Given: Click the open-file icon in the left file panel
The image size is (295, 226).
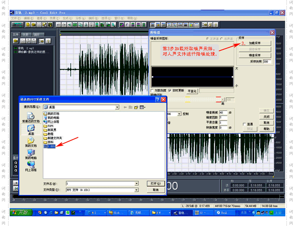Looking at the screenshot, I should tap(16, 41).
